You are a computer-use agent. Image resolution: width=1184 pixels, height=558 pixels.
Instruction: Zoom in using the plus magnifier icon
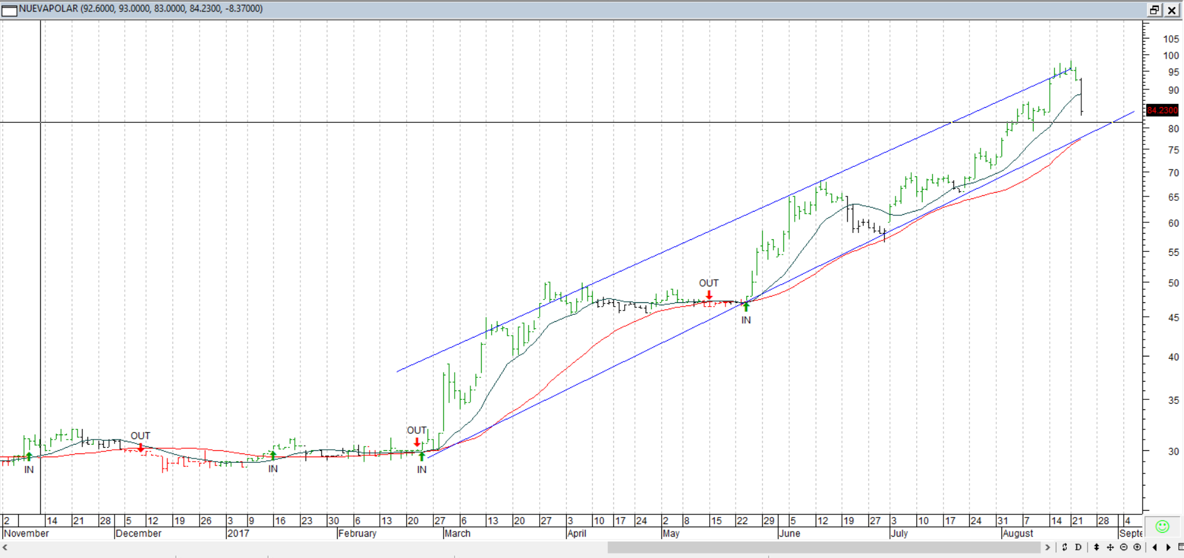click(1137, 547)
